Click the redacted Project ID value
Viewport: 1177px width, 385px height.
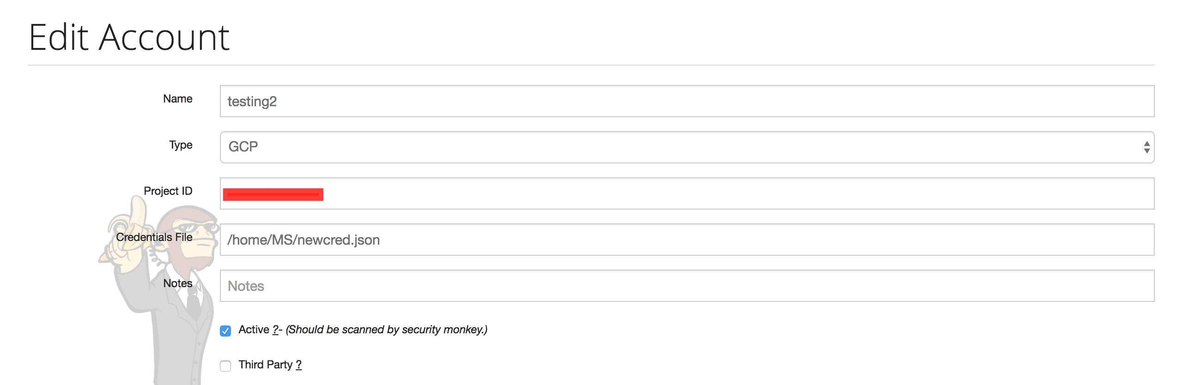point(273,193)
